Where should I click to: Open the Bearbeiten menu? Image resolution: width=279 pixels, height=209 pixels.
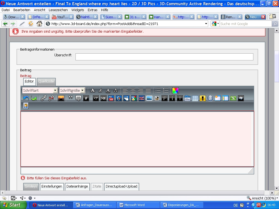[x=22, y=10]
